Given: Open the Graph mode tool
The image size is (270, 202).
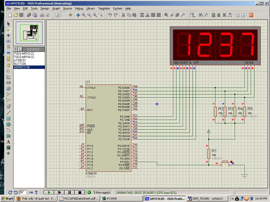Looking at the screenshot, I should 8,77.
